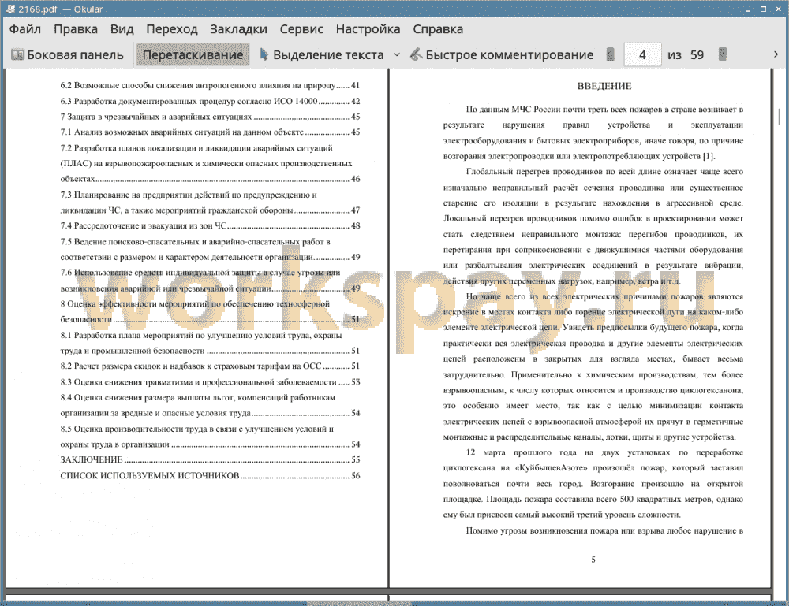Click contents entry 6.3 Разработка документированных процедур
The image size is (789, 606).
pos(210,101)
